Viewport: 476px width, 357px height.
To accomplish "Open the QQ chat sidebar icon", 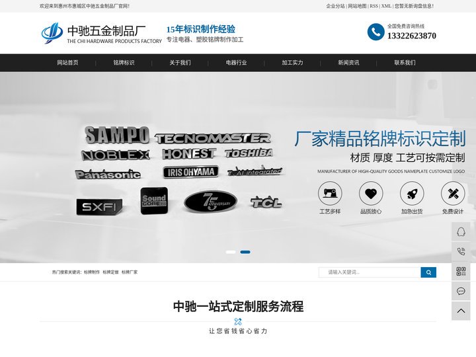I will (461, 231).
